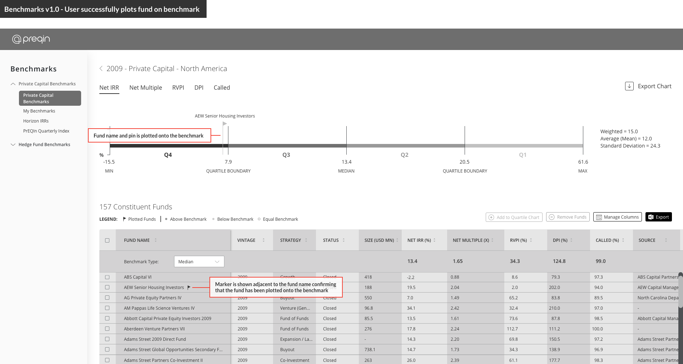Click the Export Chart download icon

tap(629, 86)
